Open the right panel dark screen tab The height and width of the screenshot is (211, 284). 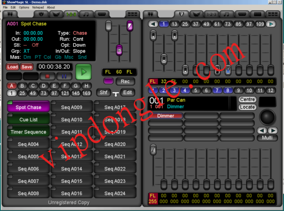257,14
